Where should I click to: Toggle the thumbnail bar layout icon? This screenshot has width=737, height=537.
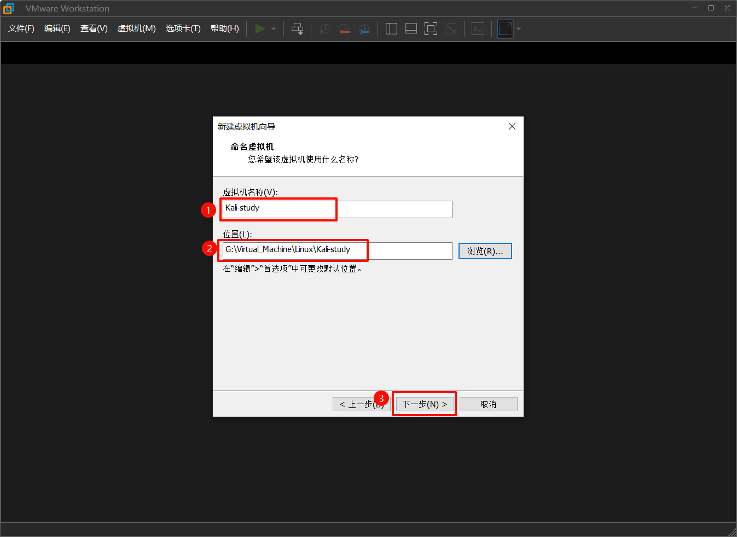click(411, 29)
